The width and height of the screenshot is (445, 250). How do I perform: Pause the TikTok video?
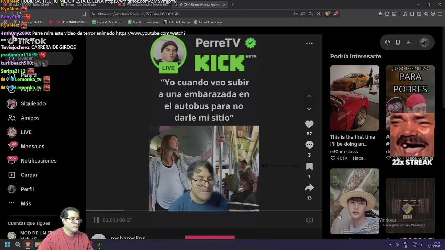tap(96, 220)
